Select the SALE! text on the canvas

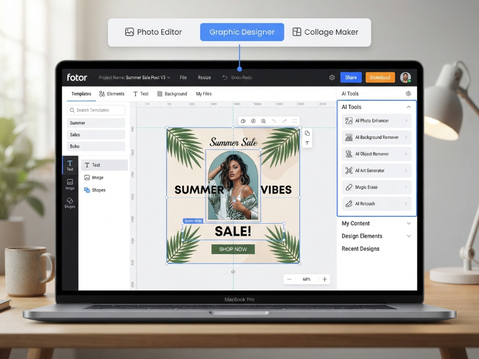coord(233,231)
